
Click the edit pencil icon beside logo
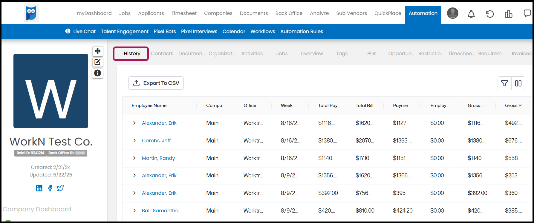(98, 62)
